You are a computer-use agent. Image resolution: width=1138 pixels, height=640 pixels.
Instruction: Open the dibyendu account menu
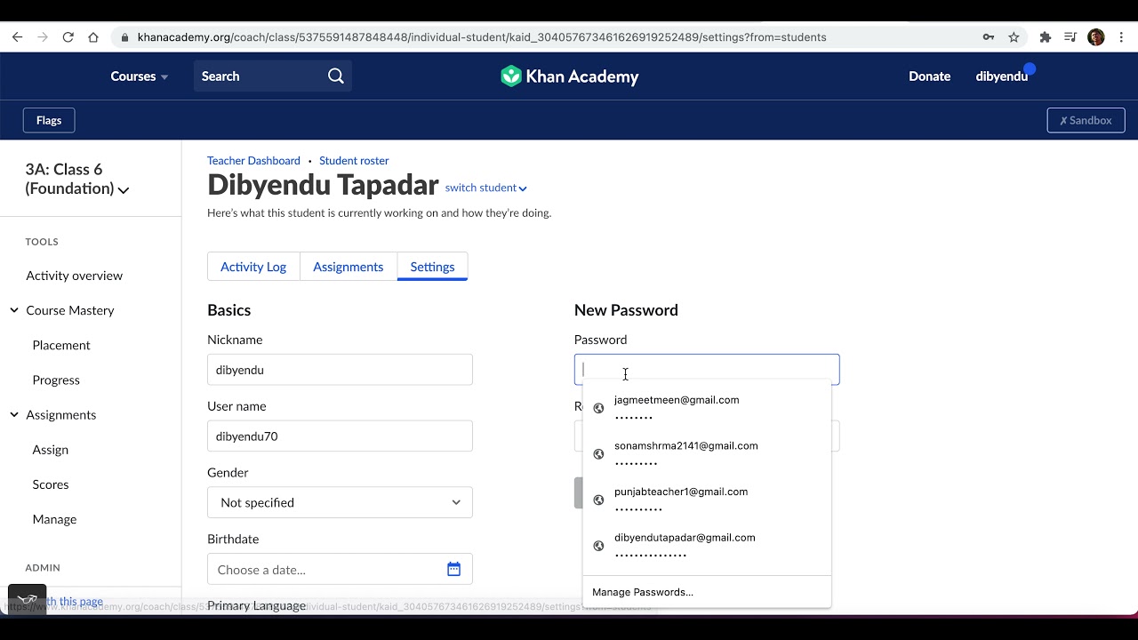pyautogui.click(x=1002, y=76)
